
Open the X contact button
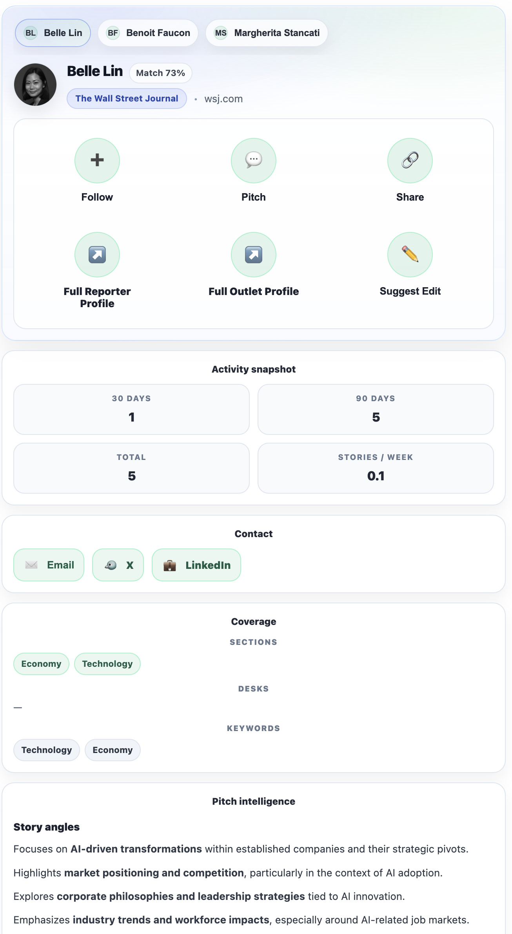(x=118, y=565)
